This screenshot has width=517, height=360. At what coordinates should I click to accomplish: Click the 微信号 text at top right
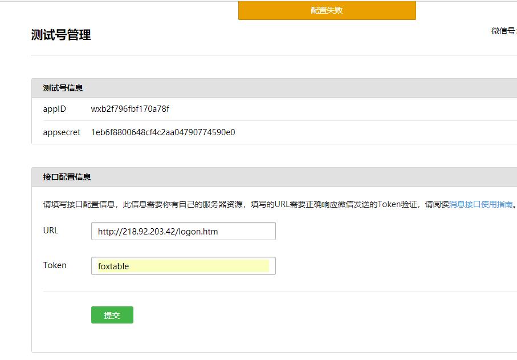(503, 31)
